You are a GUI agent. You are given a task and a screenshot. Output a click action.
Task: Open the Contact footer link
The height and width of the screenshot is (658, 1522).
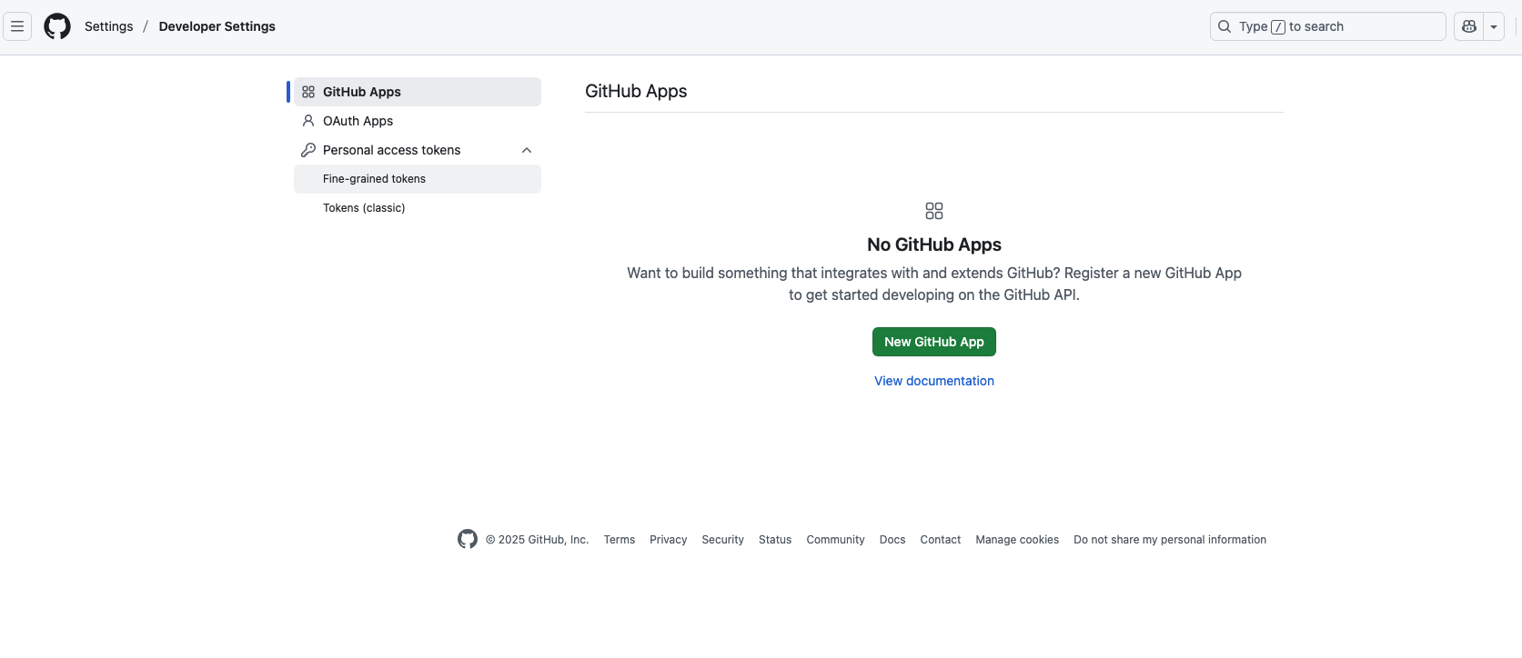tap(941, 540)
